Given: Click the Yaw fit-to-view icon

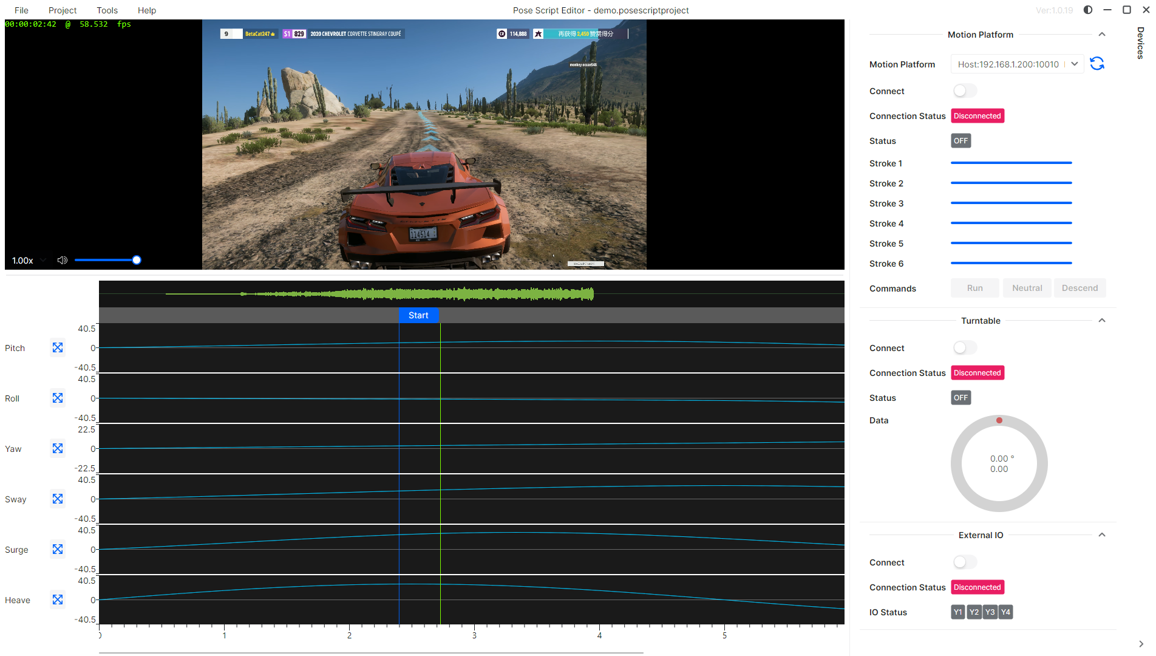Looking at the screenshot, I should tap(58, 448).
